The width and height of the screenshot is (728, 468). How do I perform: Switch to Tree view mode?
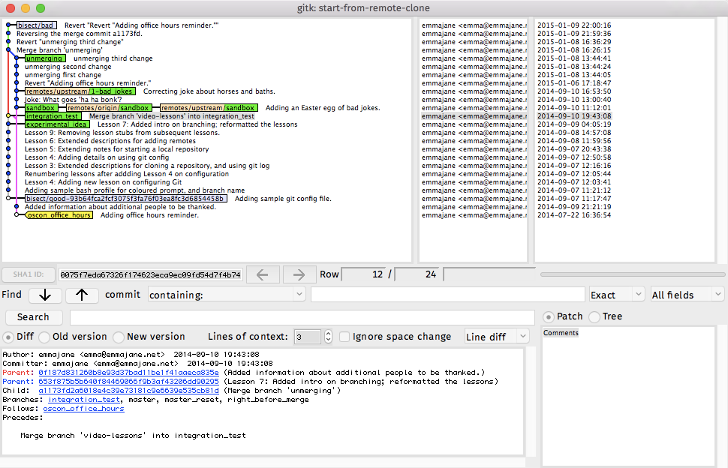pyautogui.click(x=595, y=316)
